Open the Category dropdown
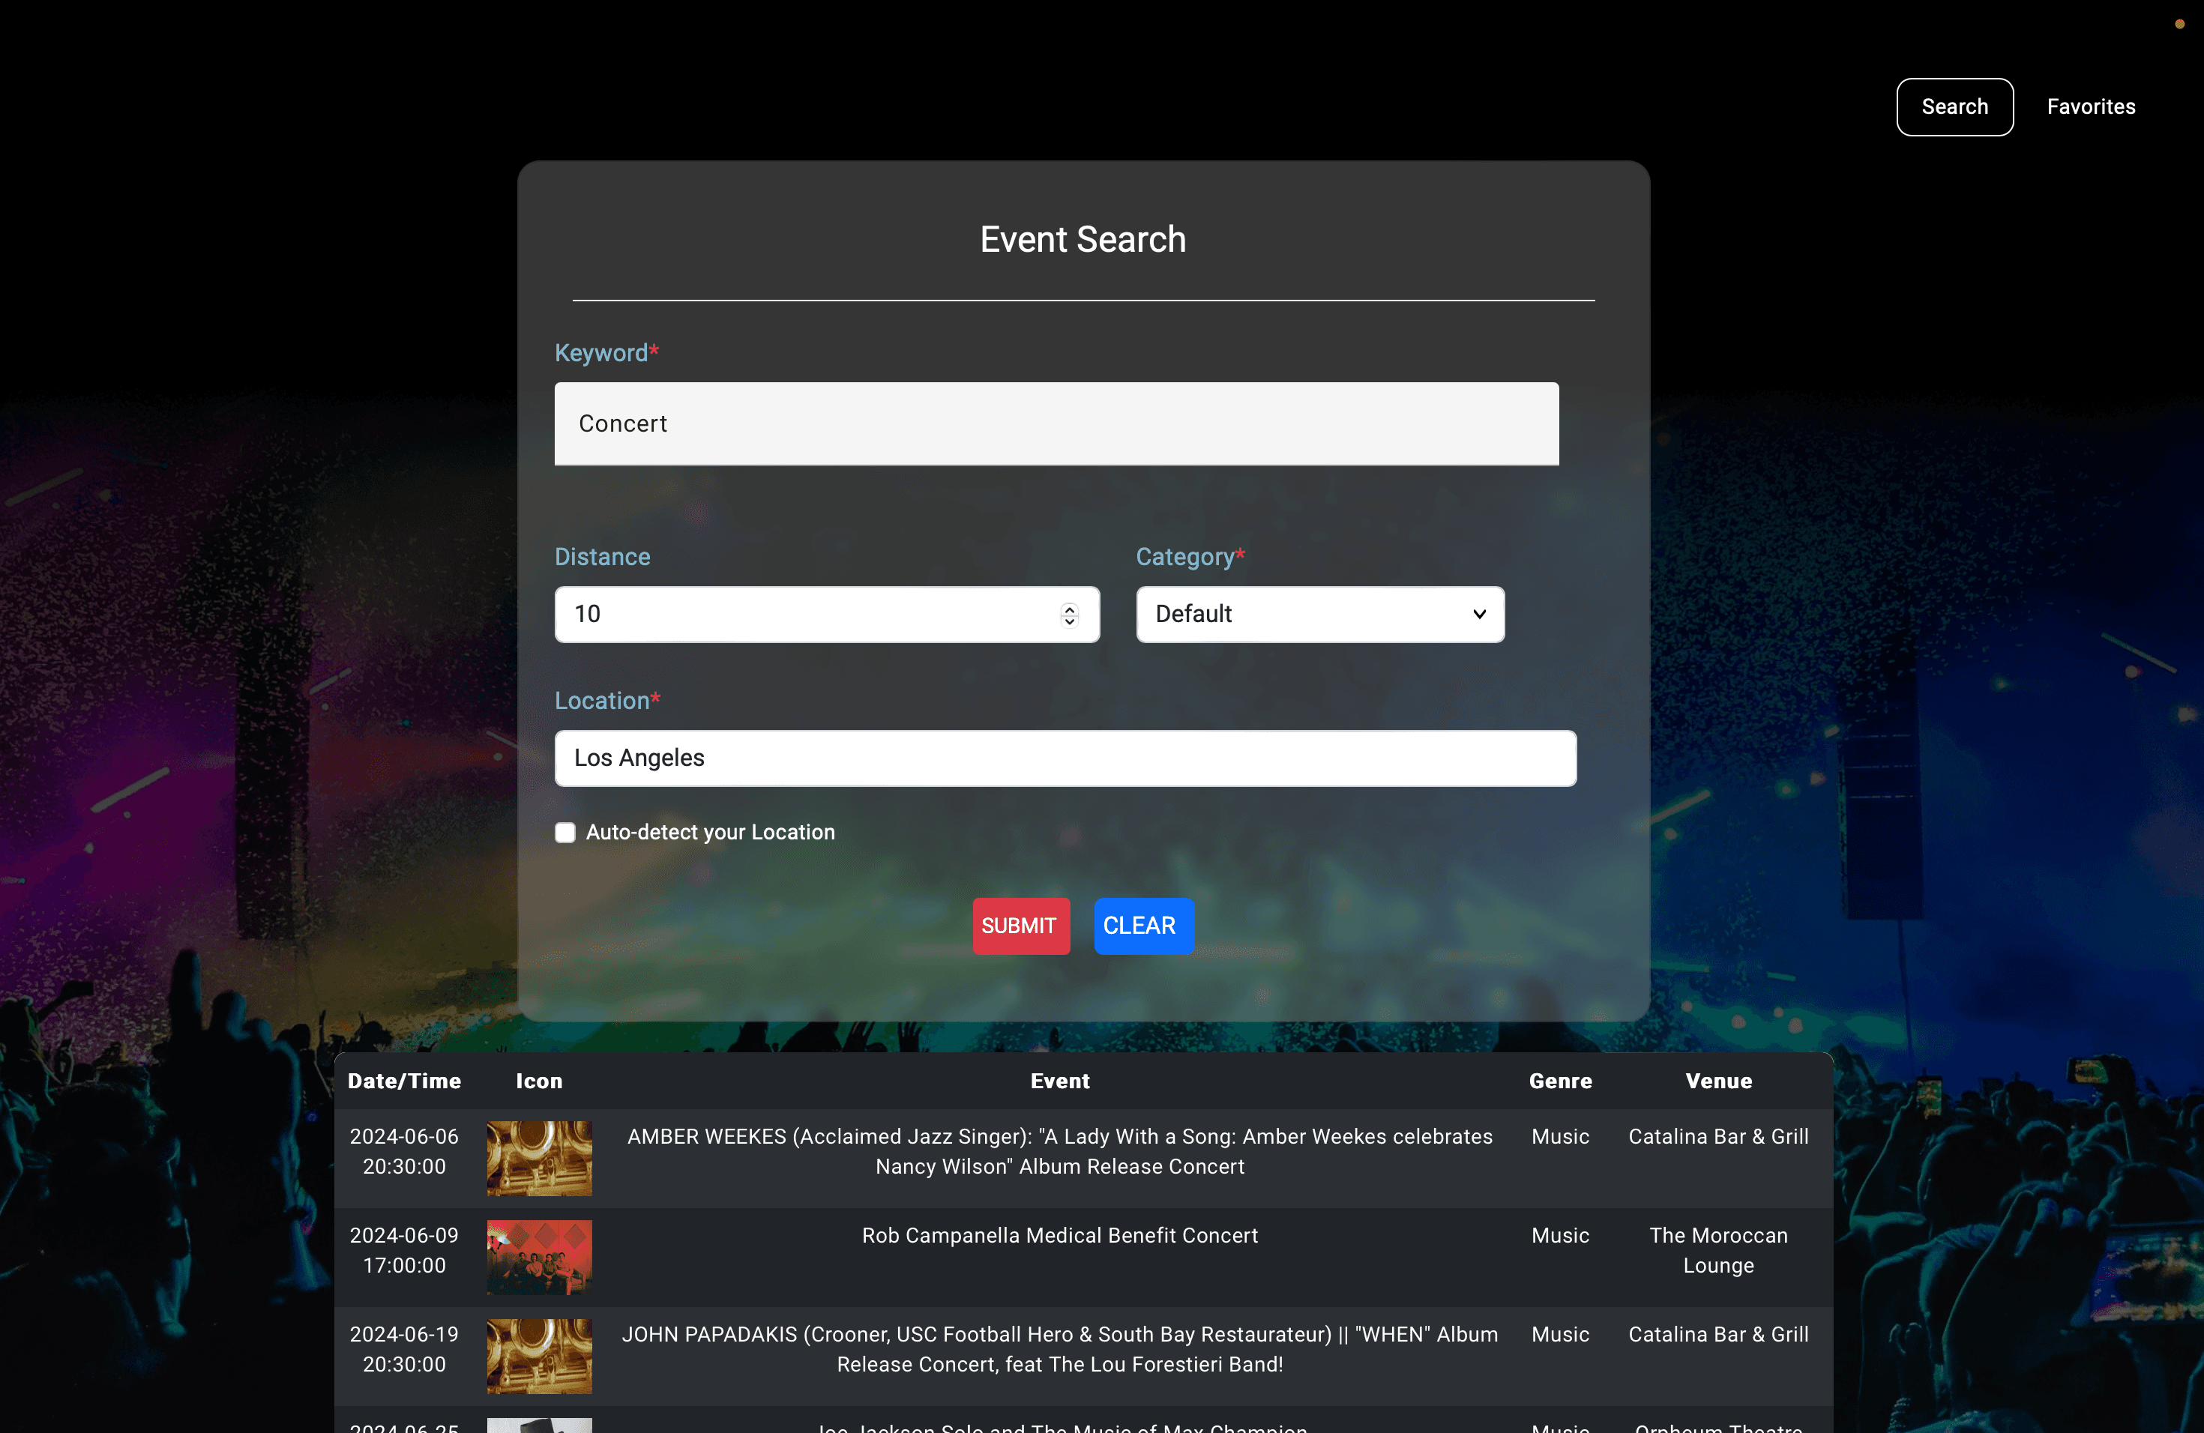 (x=1321, y=614)
